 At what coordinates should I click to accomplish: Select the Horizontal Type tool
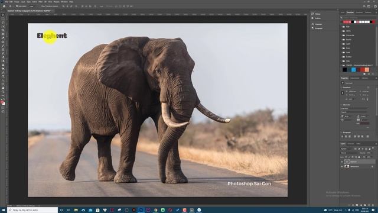(x=3, y=76)
